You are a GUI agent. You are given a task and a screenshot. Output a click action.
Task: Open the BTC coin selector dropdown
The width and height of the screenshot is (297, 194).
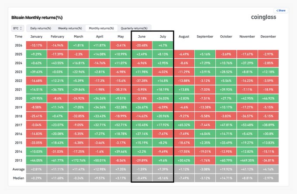tap(17, 28)
